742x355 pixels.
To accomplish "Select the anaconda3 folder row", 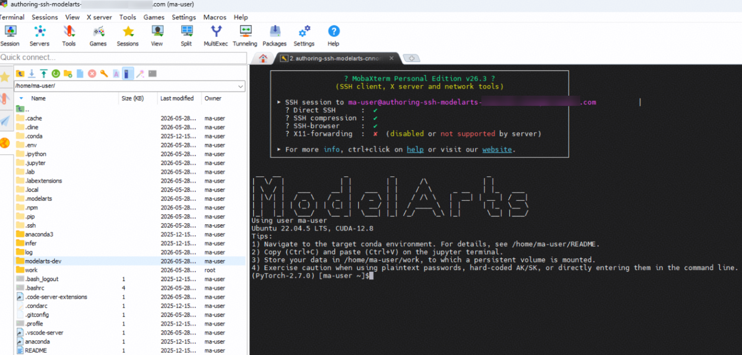I will click(130, 234).
